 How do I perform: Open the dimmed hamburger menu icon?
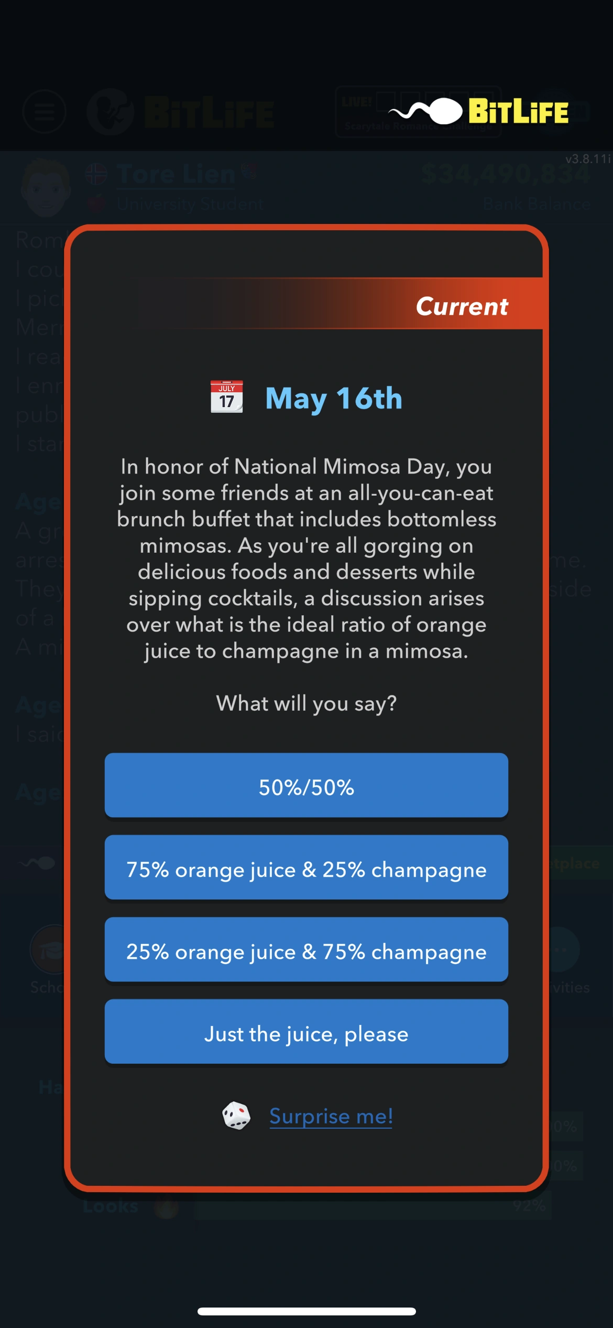[45, 111]
